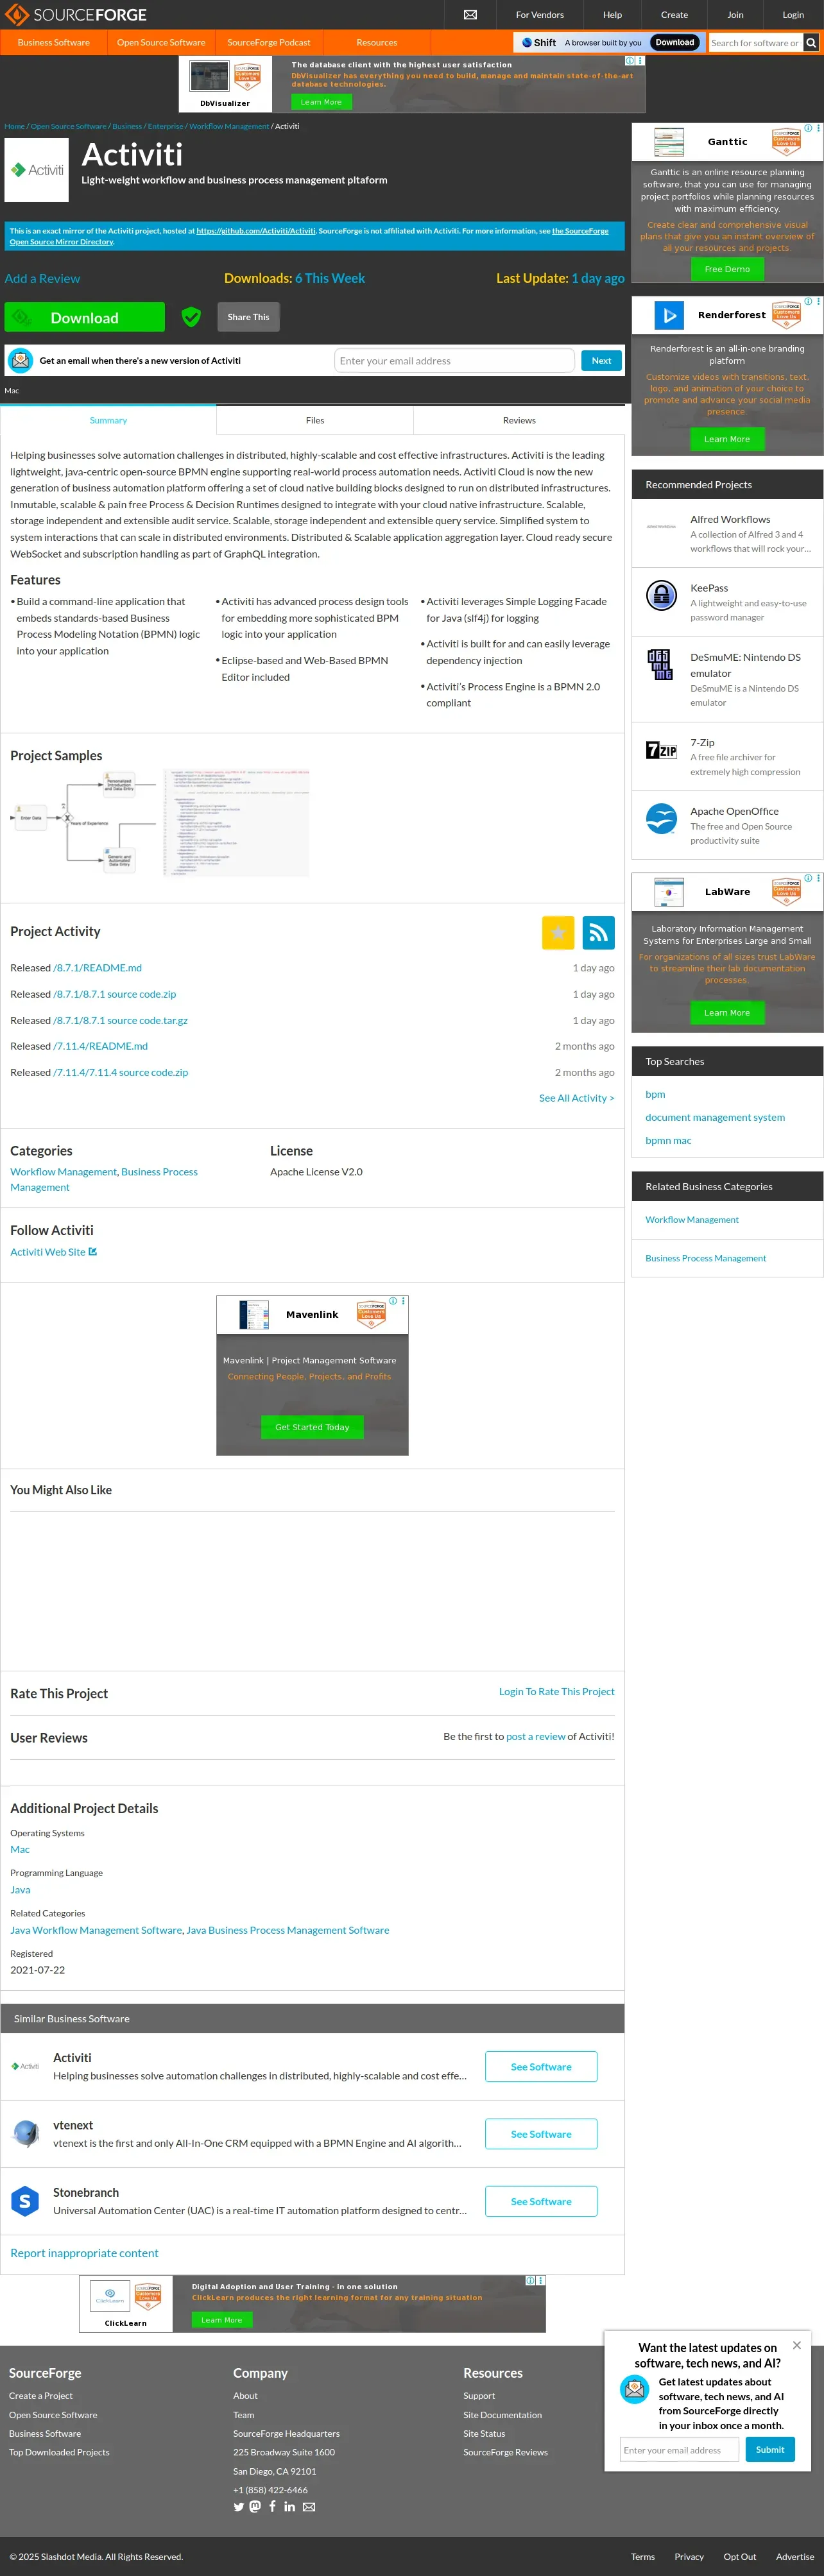Viewport: 824px width, 2576px height.
Task: Switch to the Reviews tab
Action: click(519, 420)
